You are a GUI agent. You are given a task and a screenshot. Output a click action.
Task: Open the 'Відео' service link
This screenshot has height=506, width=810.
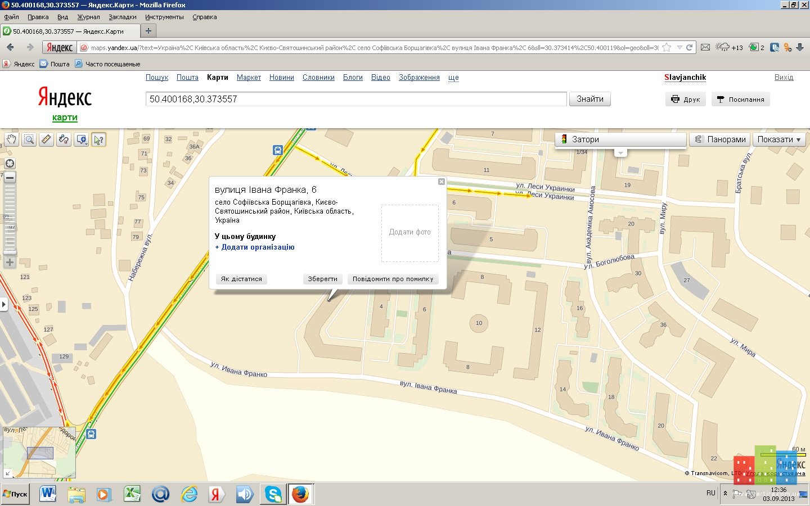pyautogui.click(x=381, y=78)
